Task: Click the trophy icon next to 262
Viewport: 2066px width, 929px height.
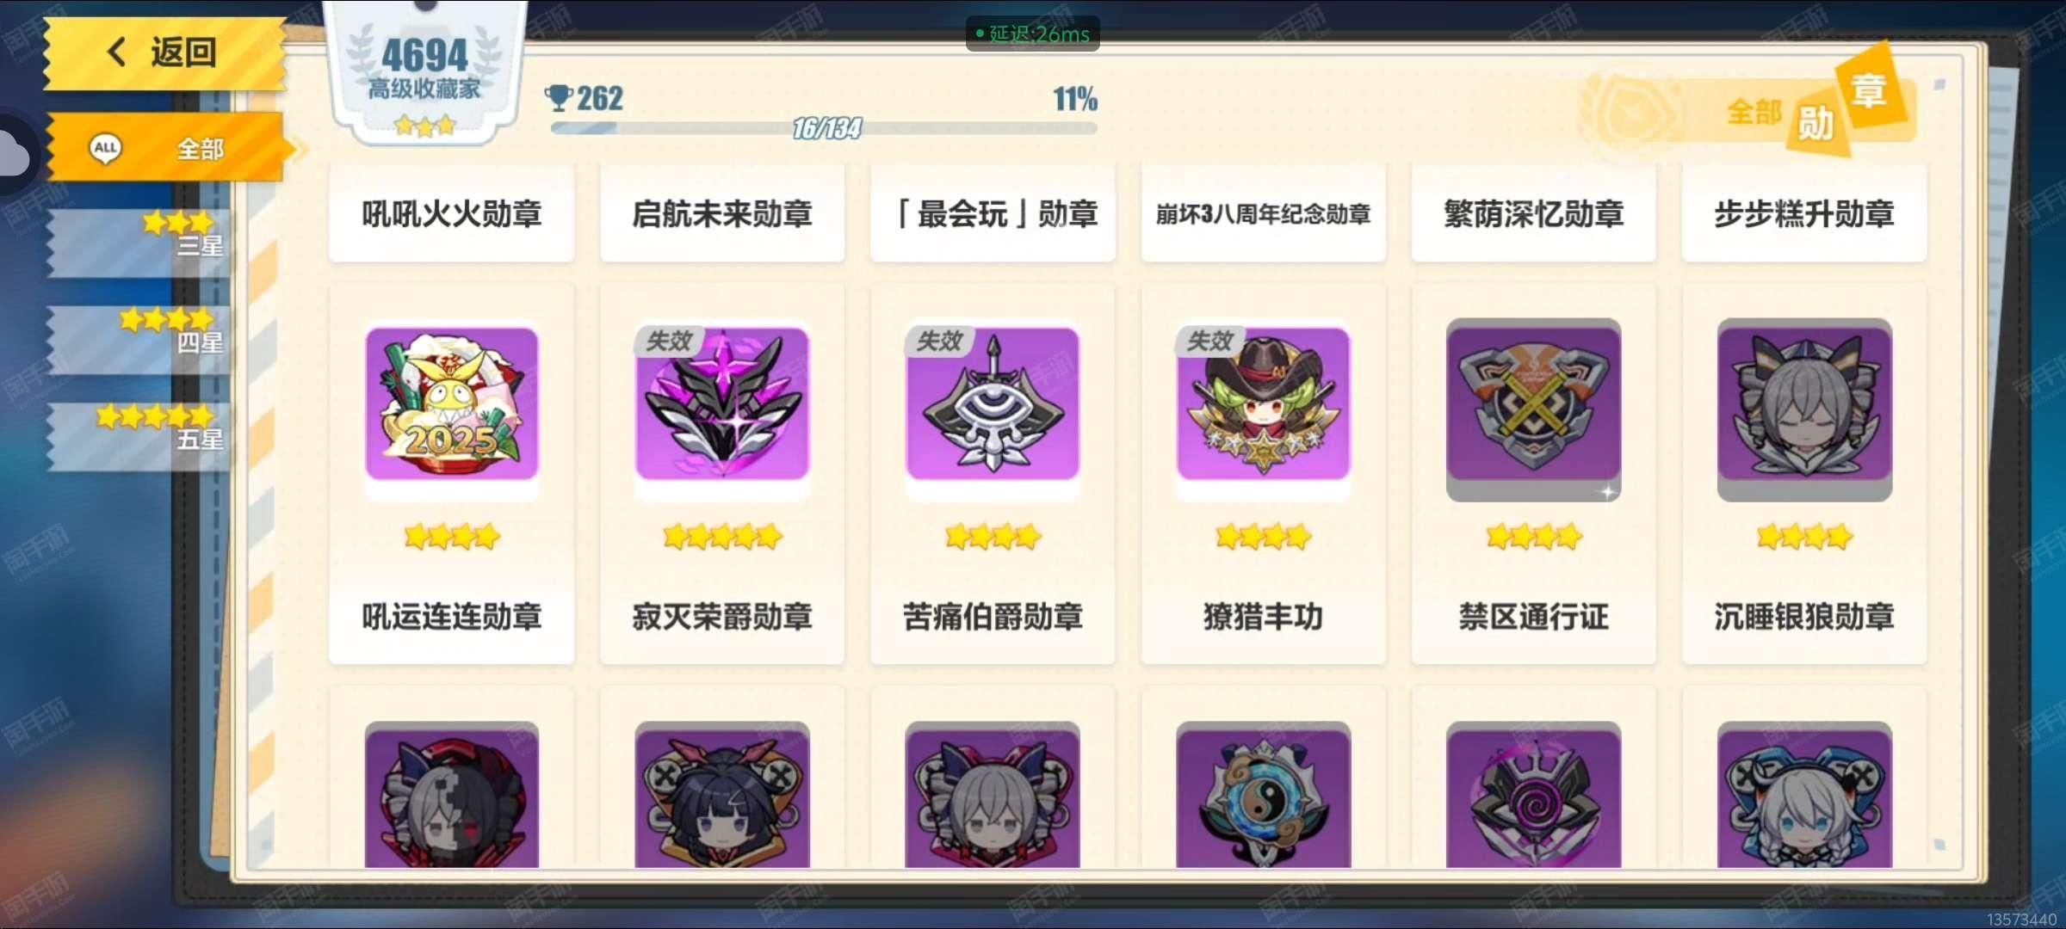Action: (x=559, y=98)
